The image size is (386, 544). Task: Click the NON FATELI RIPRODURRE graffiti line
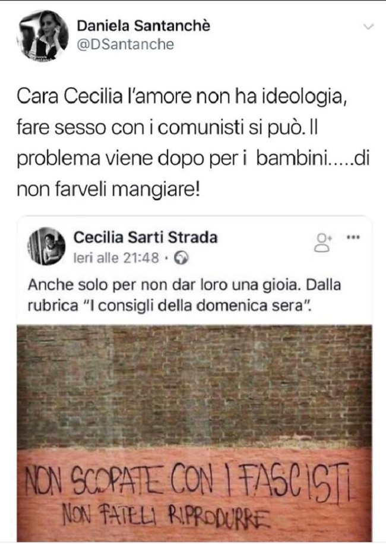[x=166, y=516]
